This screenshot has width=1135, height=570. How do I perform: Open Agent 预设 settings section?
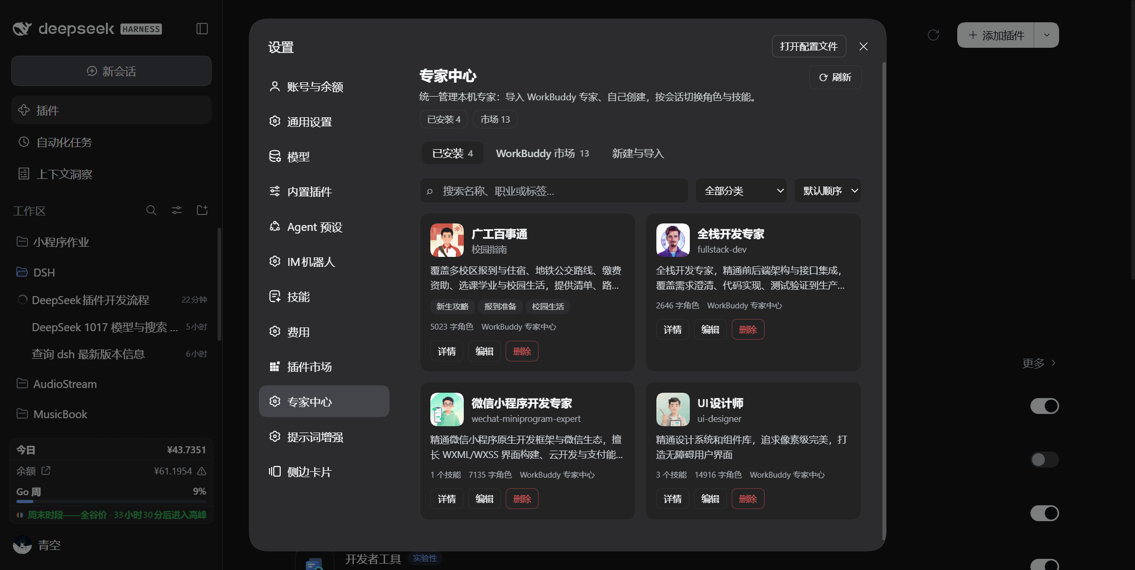[x=324, y=227]
